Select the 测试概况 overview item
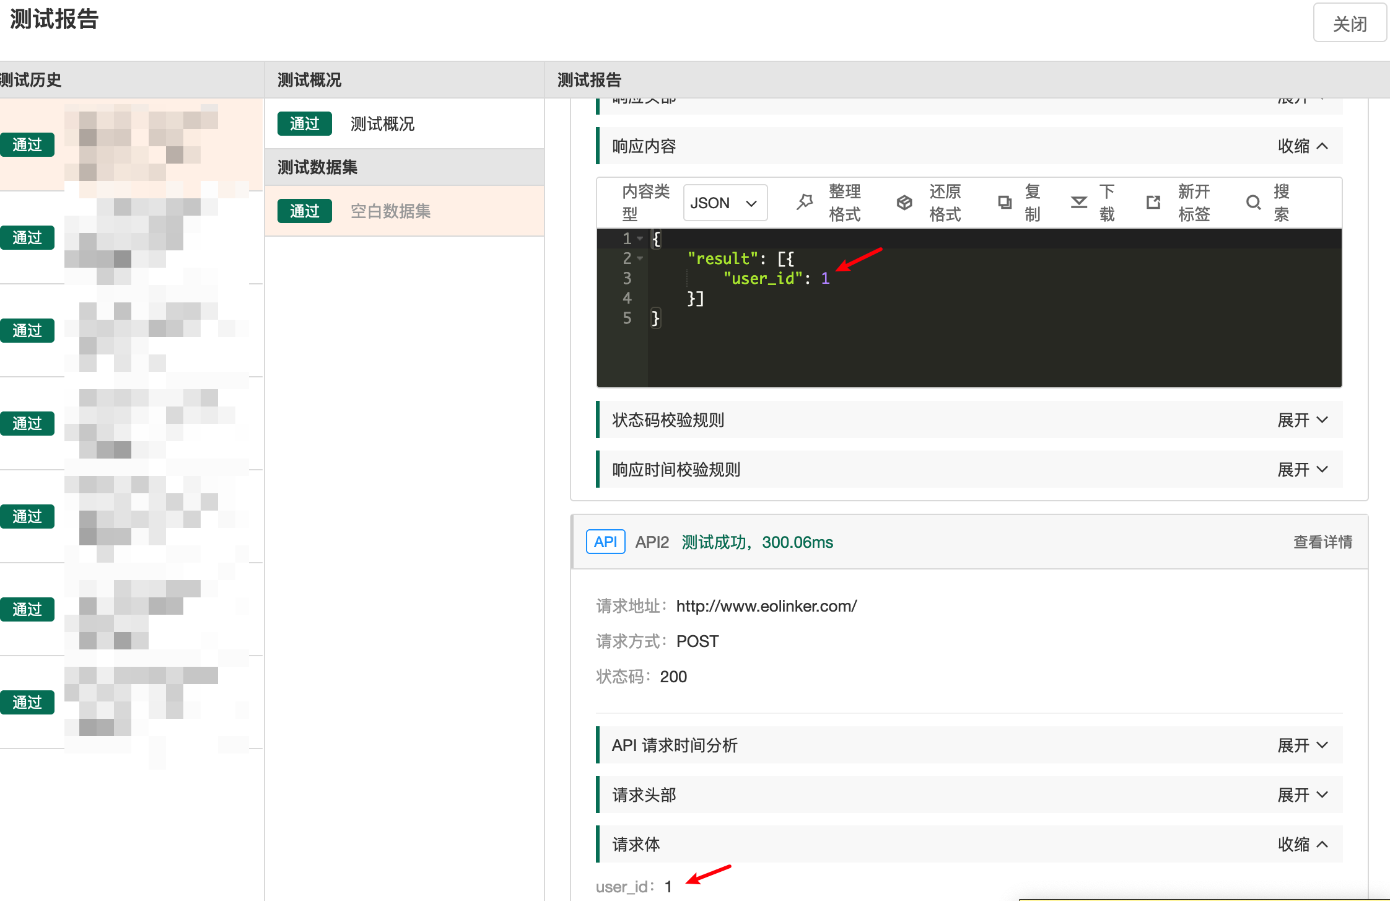1390x901 pixels. 382,124
